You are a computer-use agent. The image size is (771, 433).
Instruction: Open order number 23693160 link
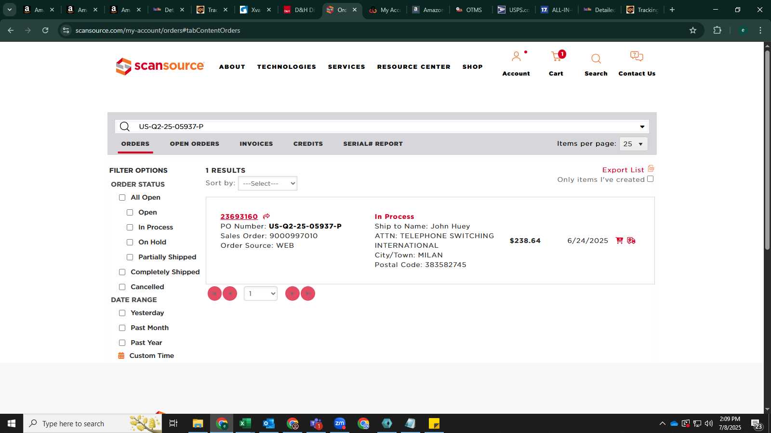[x=239, y=216]
